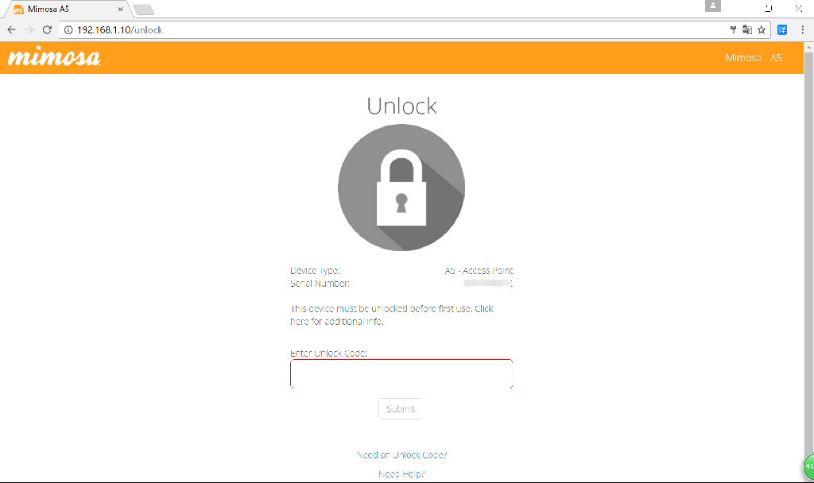Click the blue extension icon in toolbar
Image resolution: width=814 pixels, height=483 pixels.
tap(782, 30)
